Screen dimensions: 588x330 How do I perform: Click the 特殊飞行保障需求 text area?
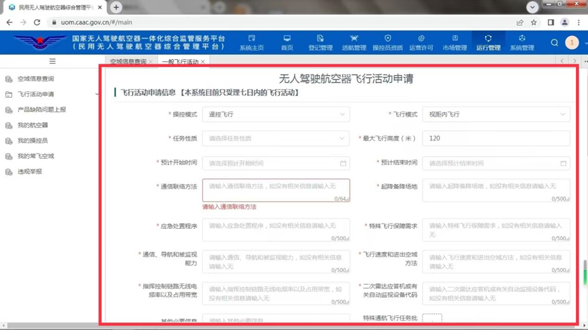coord(495,230)
